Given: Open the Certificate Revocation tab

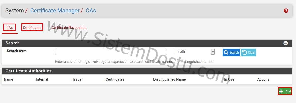Looking at the screenshot, I should point(69,28).
